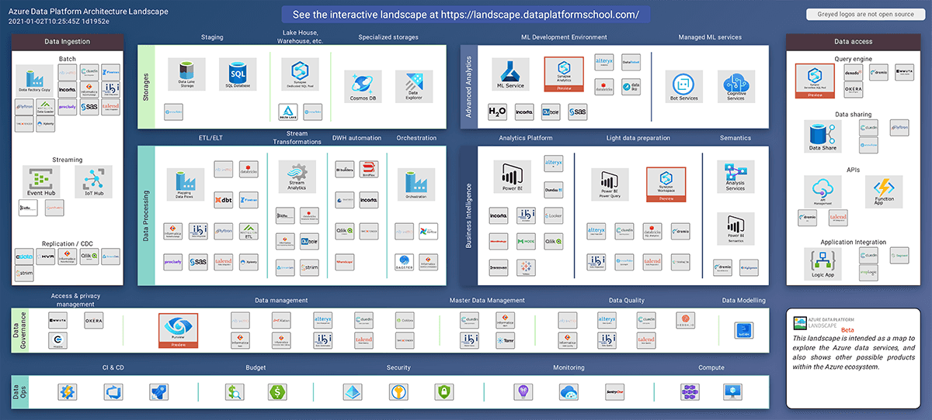This screenshot has width=932, height=420.
Task: Click the Tamr logo in Master Data Management
Action: [x=504, y=340]
